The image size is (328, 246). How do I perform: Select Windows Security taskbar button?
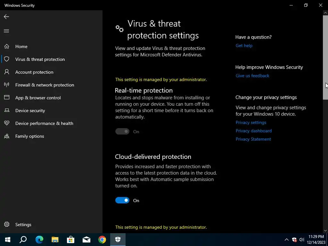[118, 240]
